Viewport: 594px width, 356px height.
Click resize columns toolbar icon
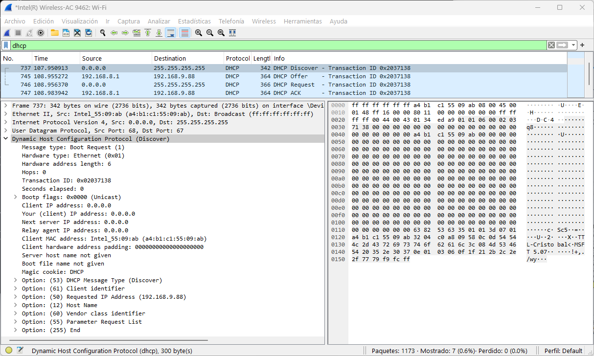[x=232, y=33]
